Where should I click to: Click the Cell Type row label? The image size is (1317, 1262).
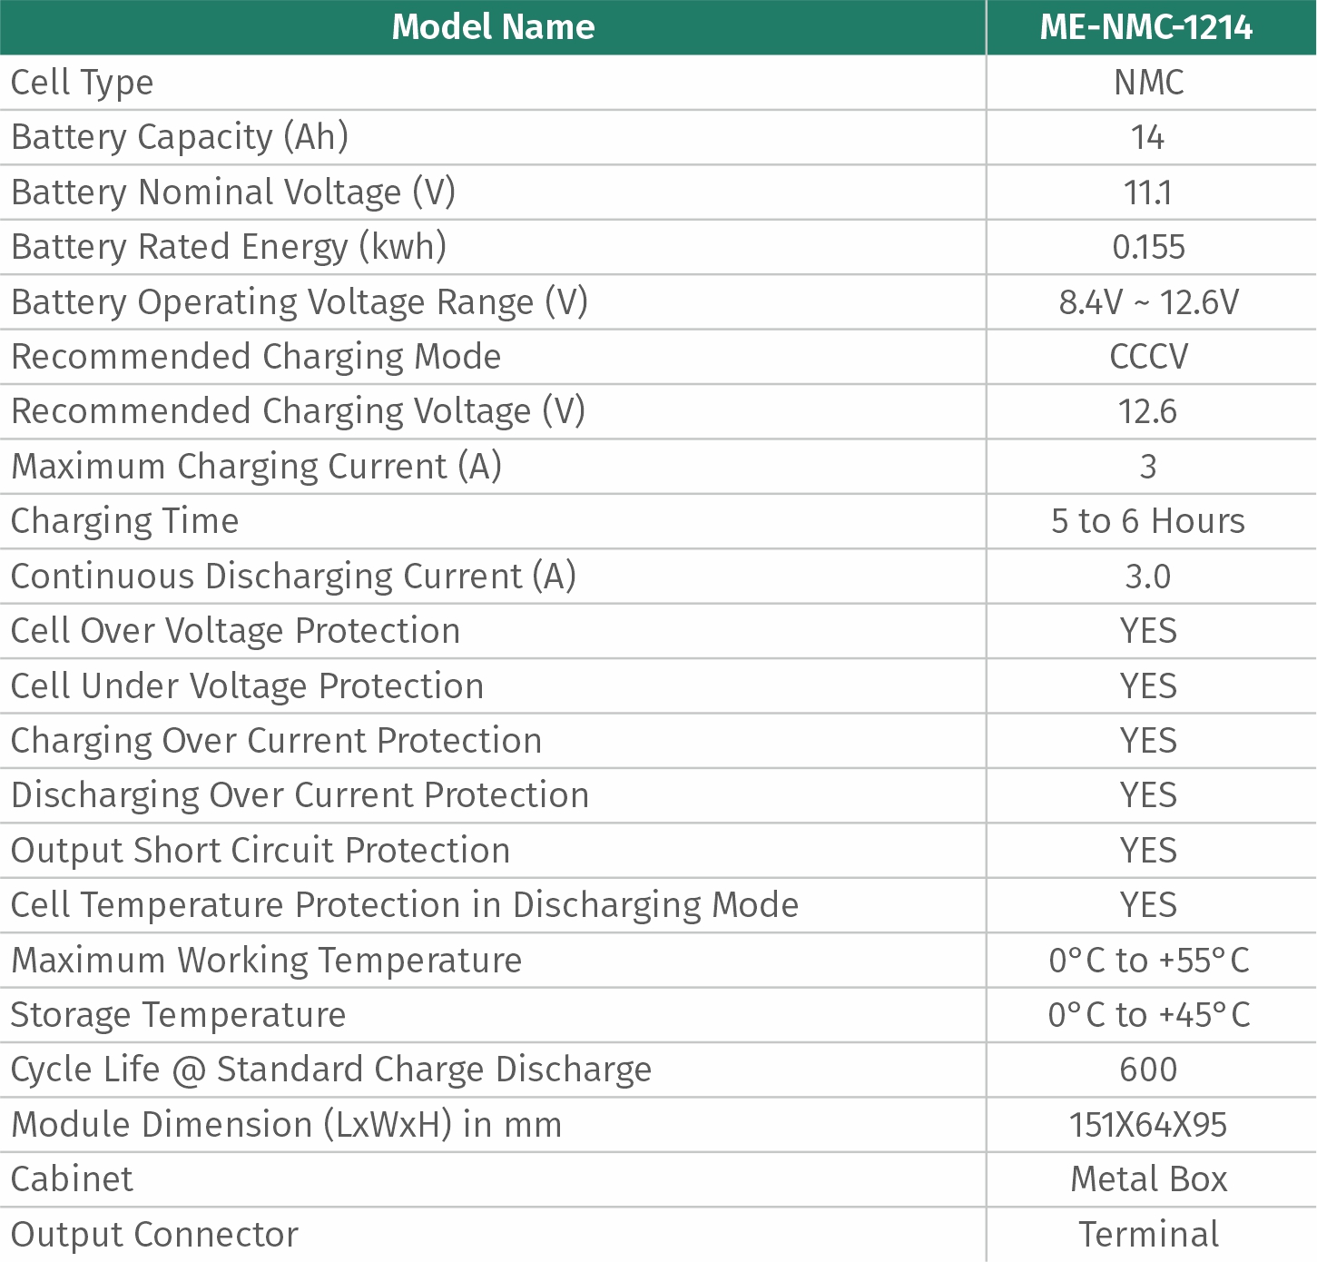coord(82,83)
